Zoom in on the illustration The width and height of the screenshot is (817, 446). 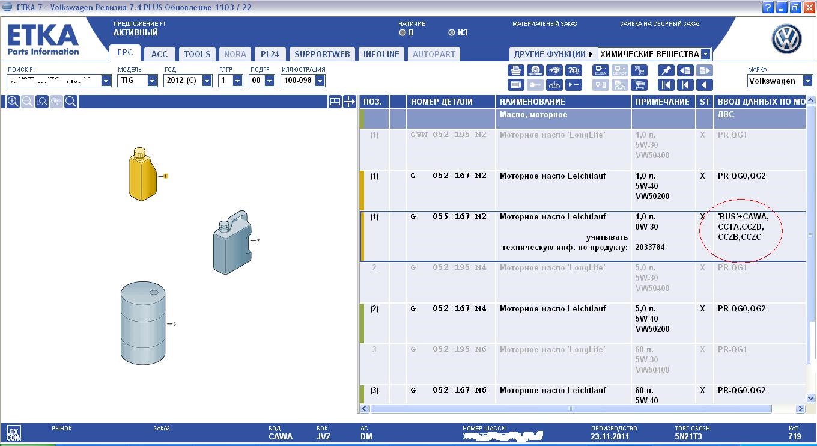13,102
